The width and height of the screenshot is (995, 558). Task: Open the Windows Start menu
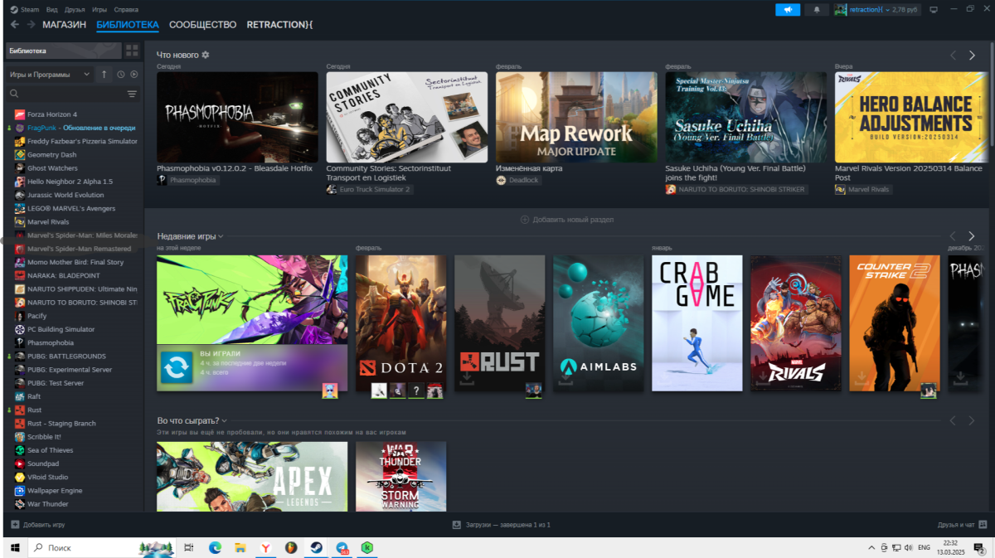pos(13,548)
